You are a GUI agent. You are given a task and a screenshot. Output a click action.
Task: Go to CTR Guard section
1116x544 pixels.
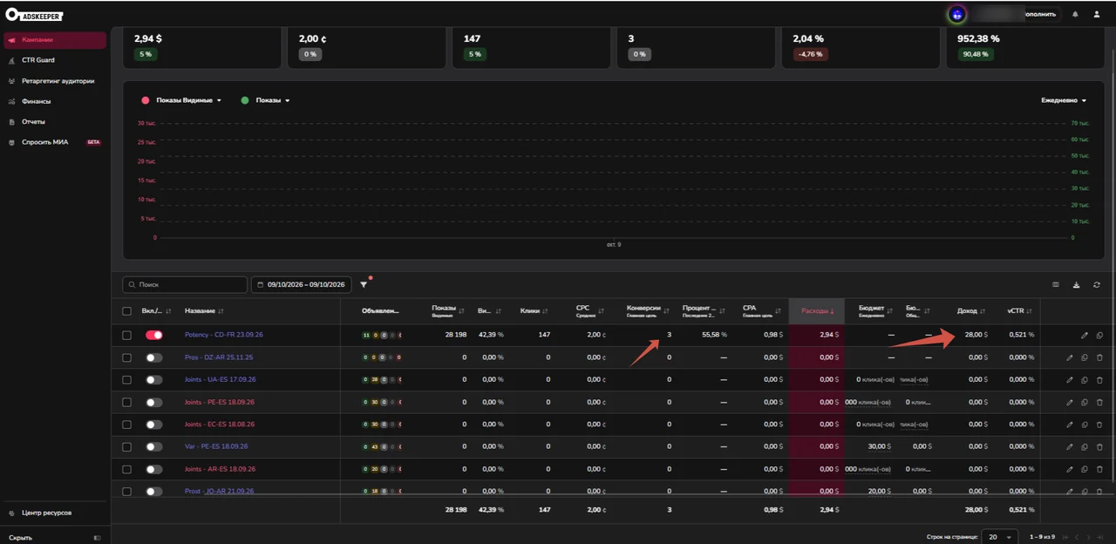38,60
